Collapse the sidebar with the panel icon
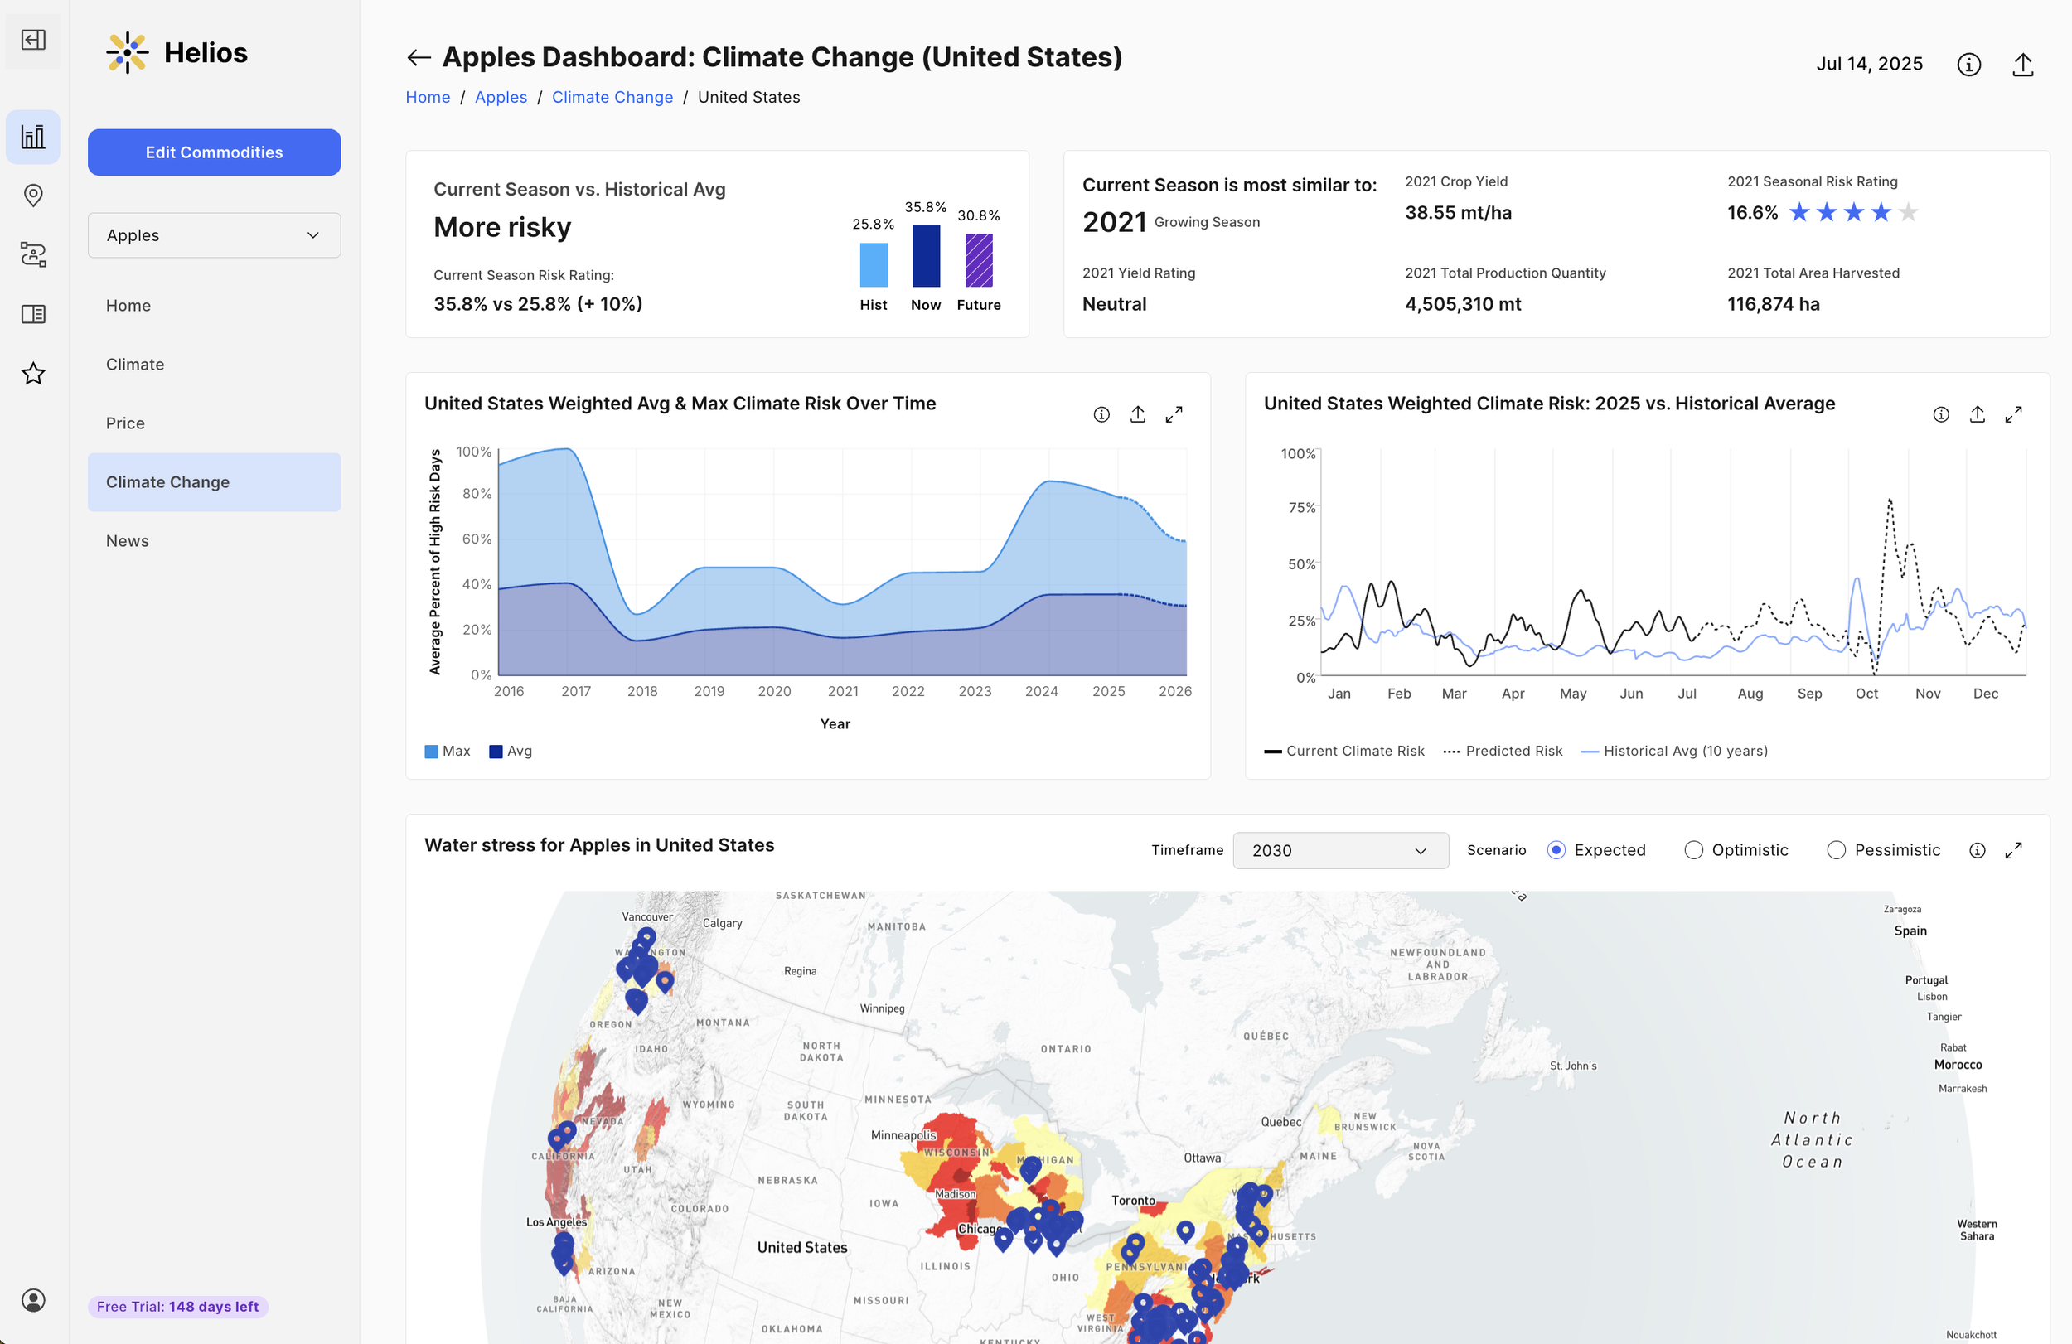The height and width of the screenshot is (1344, 2072). click(x=33, y=40)
